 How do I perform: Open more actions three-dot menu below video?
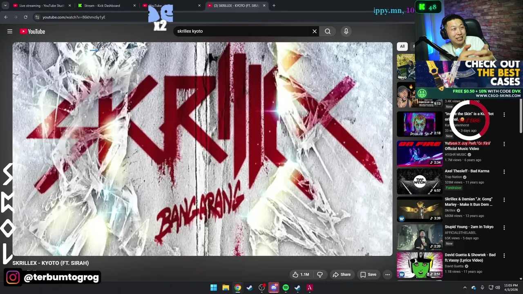coord(387,274)
